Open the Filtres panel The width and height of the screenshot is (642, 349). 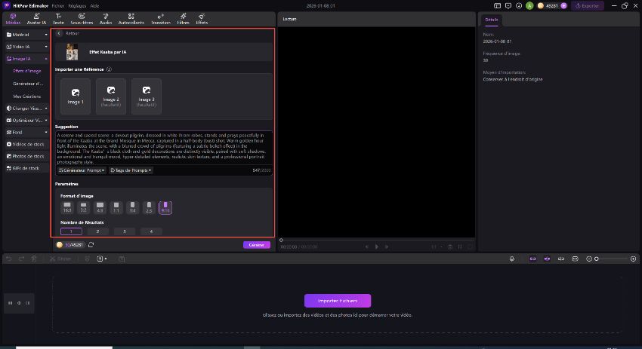[184, 18]
